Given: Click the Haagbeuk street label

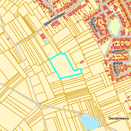Looking at the screenshot, I should pos(94,24).
